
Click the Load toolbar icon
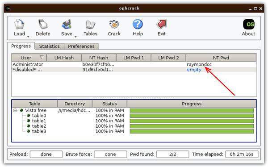(19, 24)
